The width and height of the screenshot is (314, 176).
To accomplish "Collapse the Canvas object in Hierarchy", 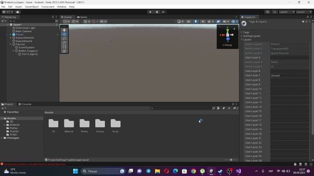I will pyautogui.click(x=11, y=44).
